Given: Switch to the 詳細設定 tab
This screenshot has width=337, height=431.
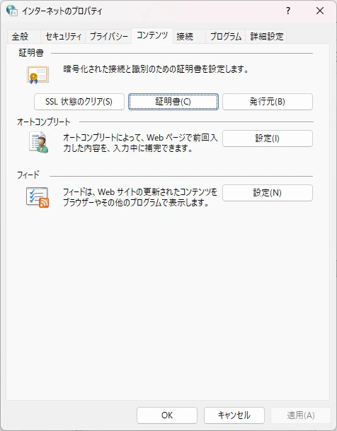Looking at the screenshot, I should [266, 36].
